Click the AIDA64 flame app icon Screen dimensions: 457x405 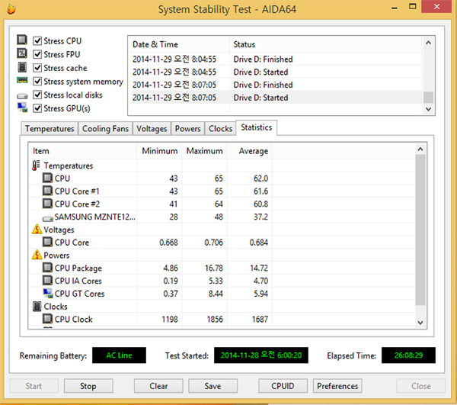[11, 9]
